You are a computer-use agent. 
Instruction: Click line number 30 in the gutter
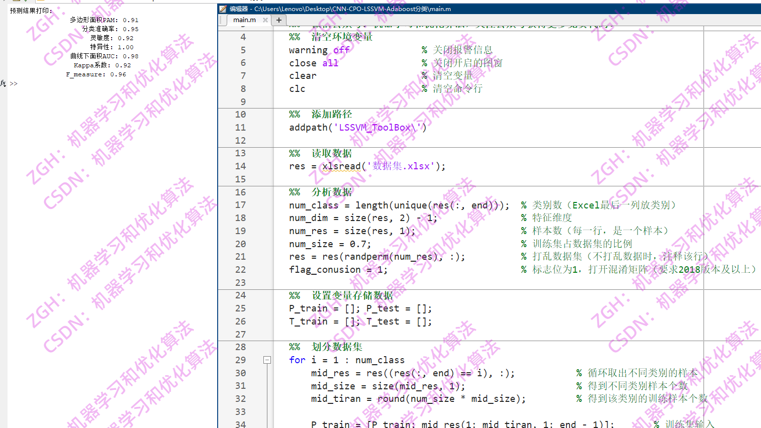[x=241, y=373]
